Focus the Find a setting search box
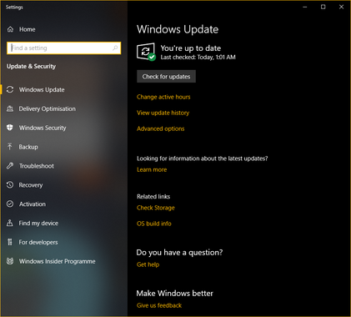Screen dimensions: 351x317 tap(64, 48)
